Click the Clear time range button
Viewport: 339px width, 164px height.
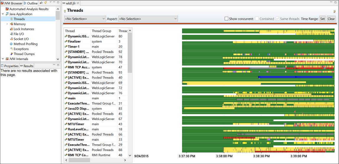tap(331, 19)
